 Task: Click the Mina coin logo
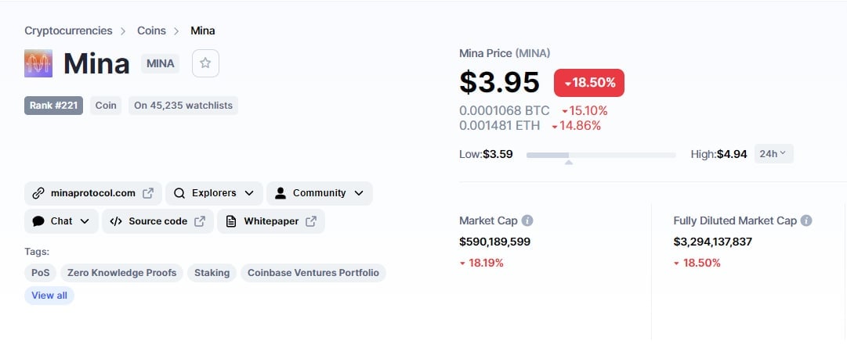(x=38, y=63)
